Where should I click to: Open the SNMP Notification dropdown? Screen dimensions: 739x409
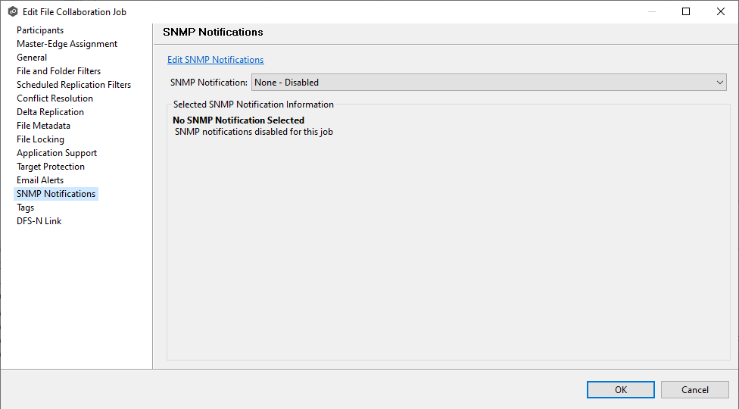tap(488, 83)
